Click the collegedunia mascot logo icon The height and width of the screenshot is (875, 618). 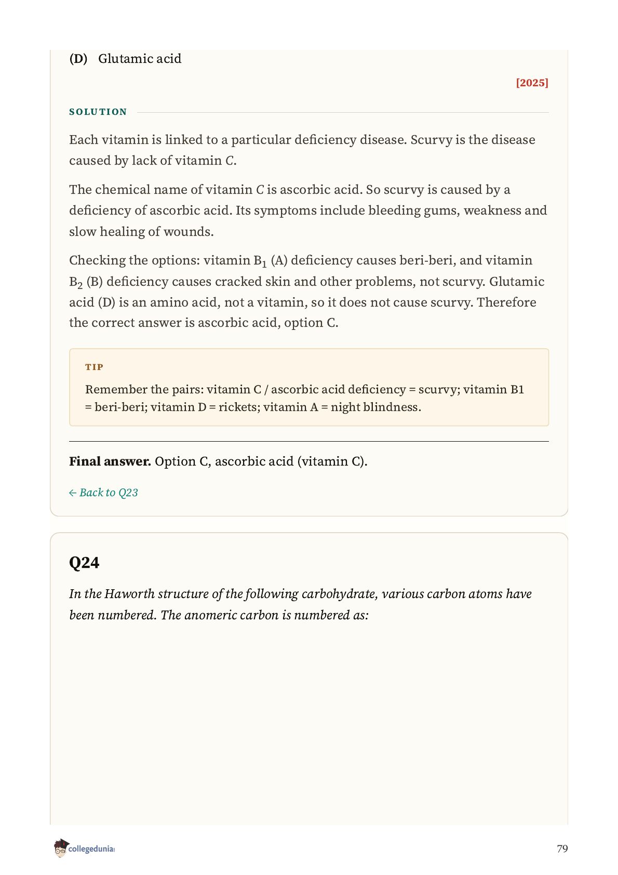pyautogui.click(x=61, y=848)
